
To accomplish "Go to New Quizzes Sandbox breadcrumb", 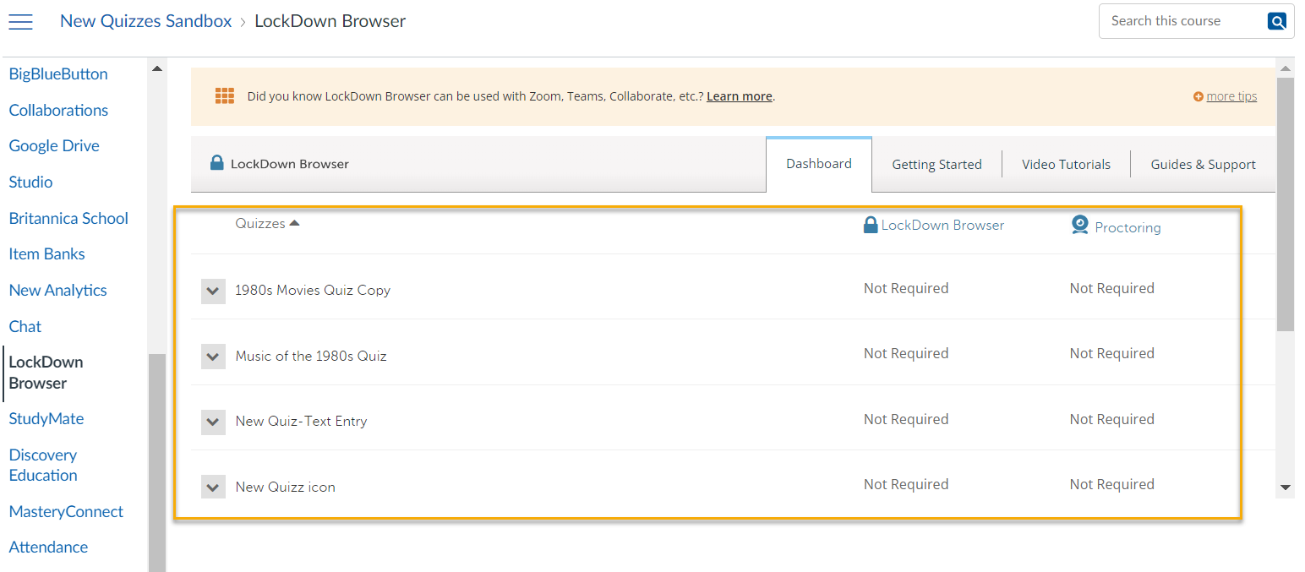I will pos(145,21).
